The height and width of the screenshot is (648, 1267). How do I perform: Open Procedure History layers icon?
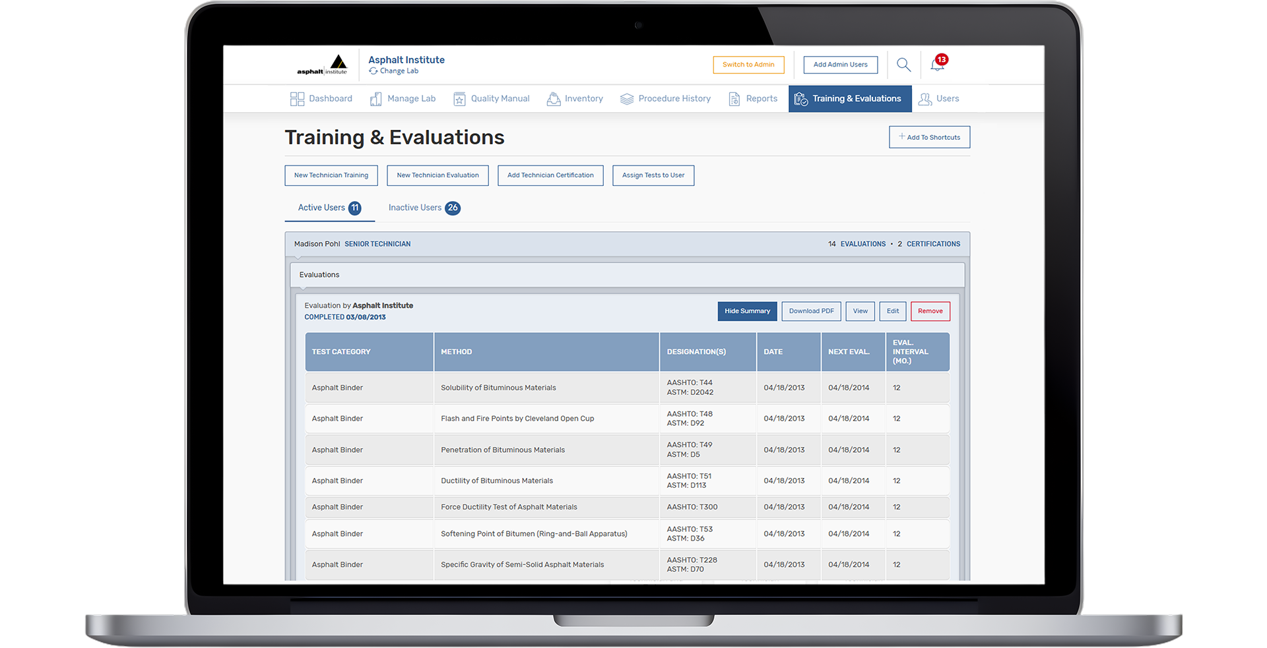(626, 98)
